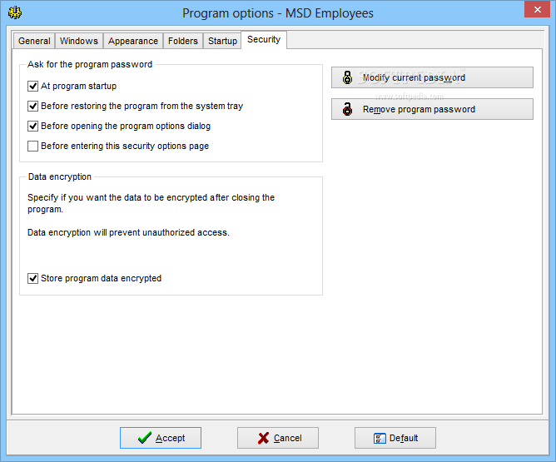
Task: Switch to the General tab
Action: tap(34, 41)
